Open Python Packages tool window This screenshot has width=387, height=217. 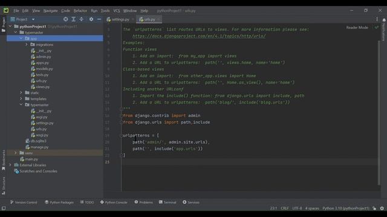(59, 203)
